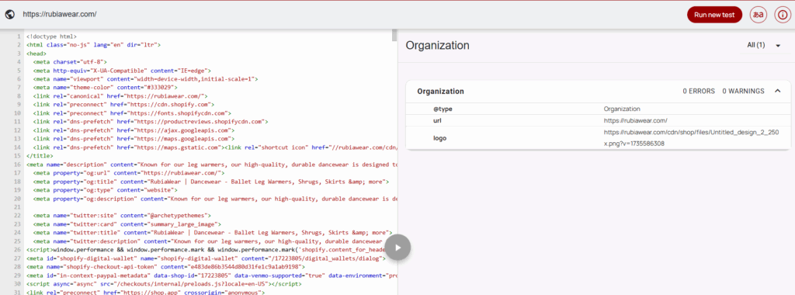795x295 pixels.
Task: Click the viewport meta code line
Action: click(145, 79)
